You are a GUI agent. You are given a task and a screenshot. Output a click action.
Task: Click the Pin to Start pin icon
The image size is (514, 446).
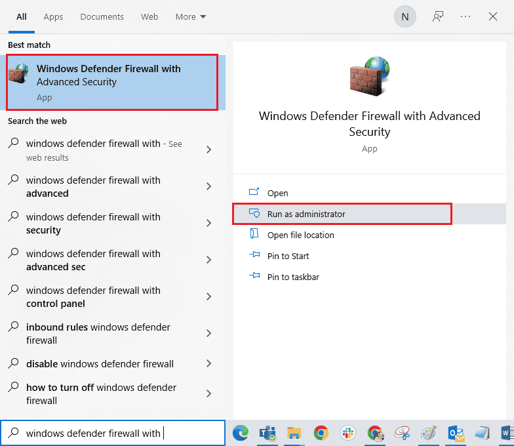coord(254,254)
